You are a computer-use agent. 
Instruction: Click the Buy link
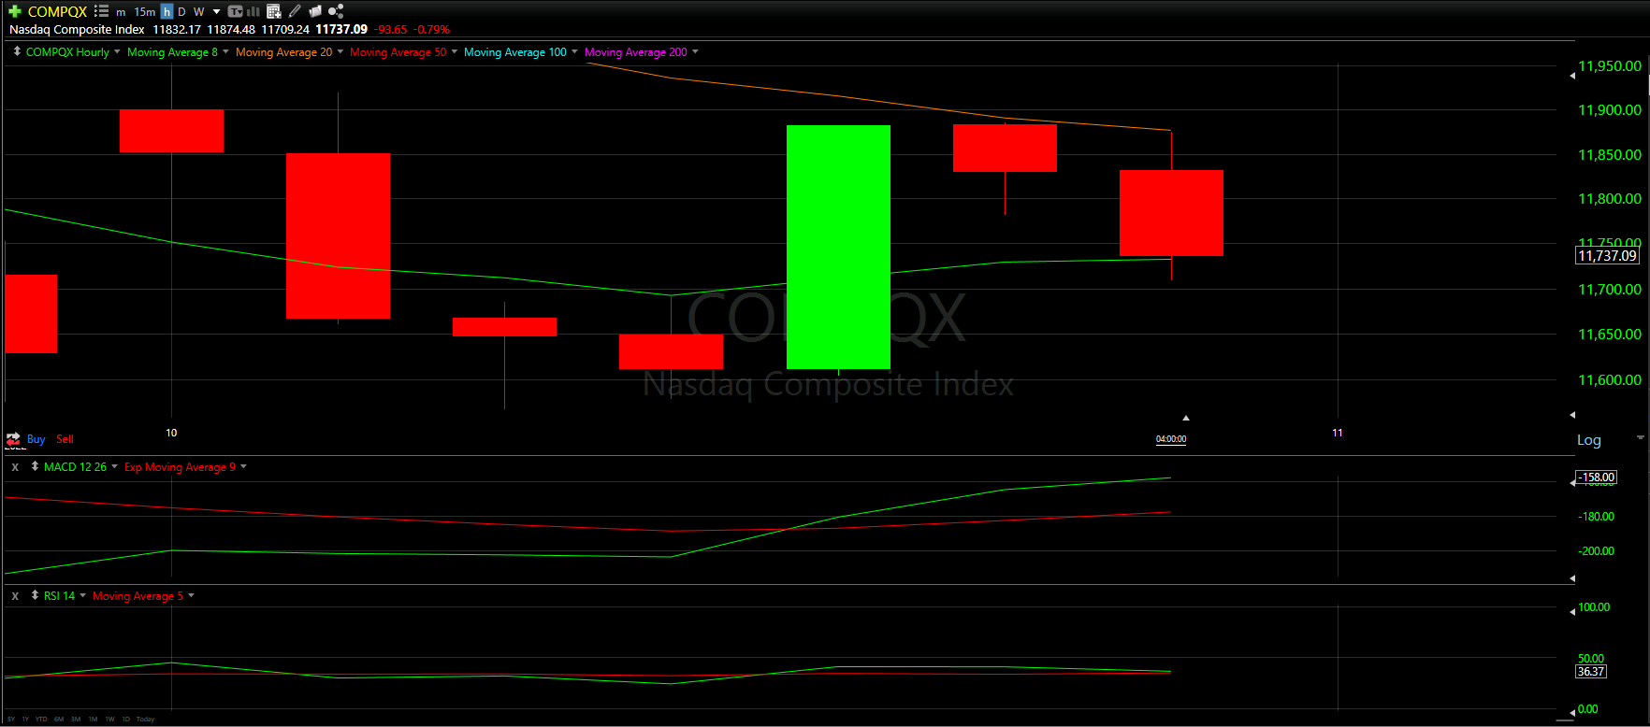(x=36, y=439)
